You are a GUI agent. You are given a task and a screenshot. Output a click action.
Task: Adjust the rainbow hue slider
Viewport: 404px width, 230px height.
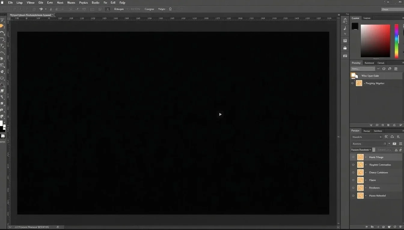click(396, 41)
